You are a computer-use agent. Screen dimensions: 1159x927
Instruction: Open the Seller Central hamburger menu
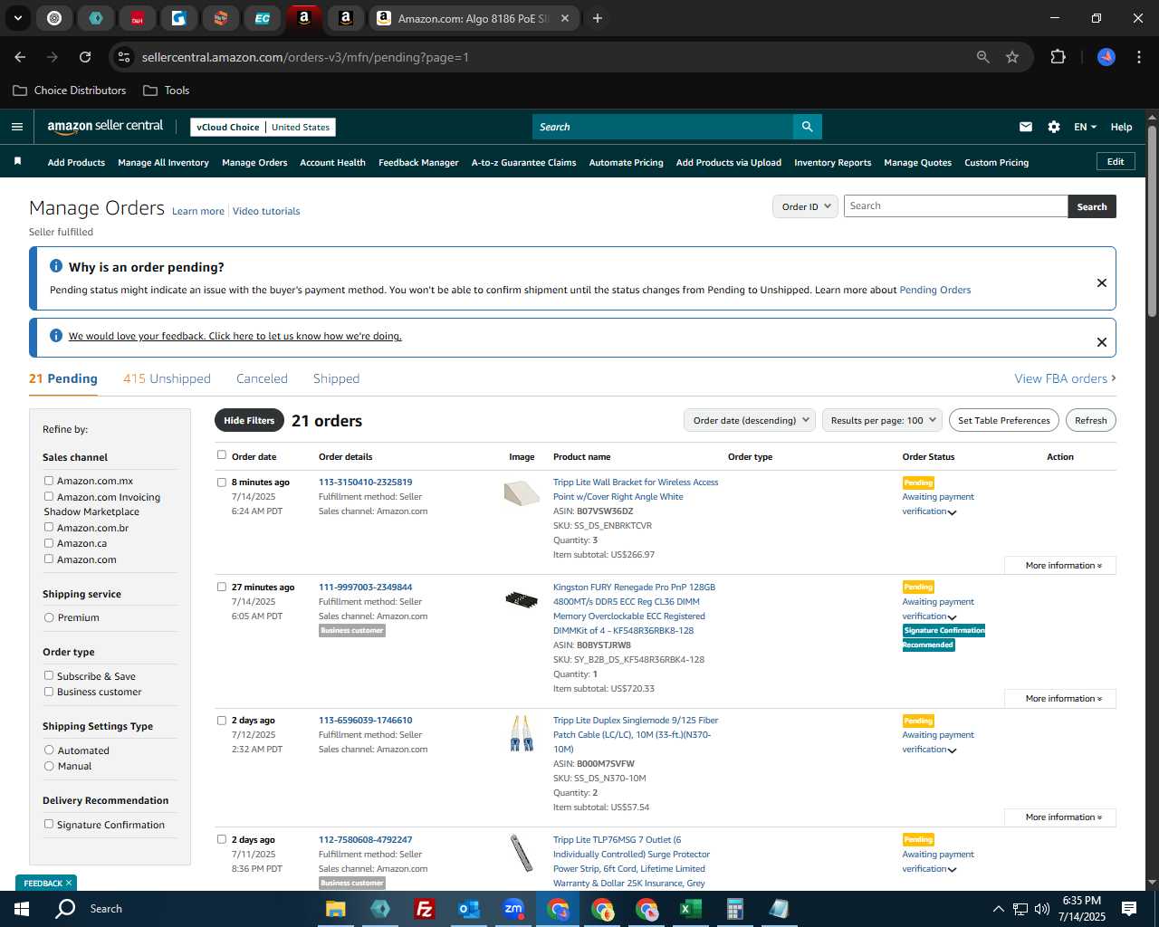17,127
